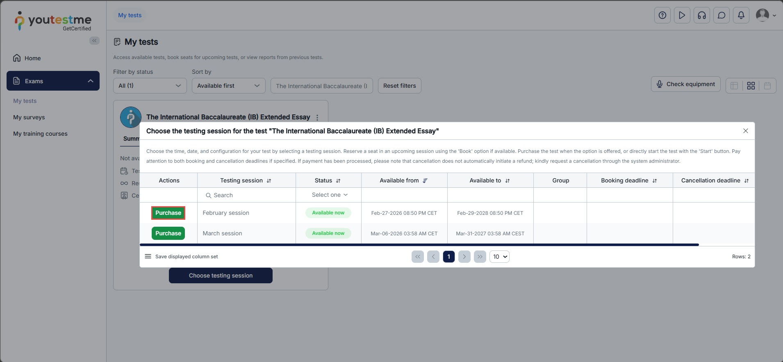The height and width of the screenshot is (362, 783).
Task: Open the user profile avatar menu
Action: tap(765, 16)
